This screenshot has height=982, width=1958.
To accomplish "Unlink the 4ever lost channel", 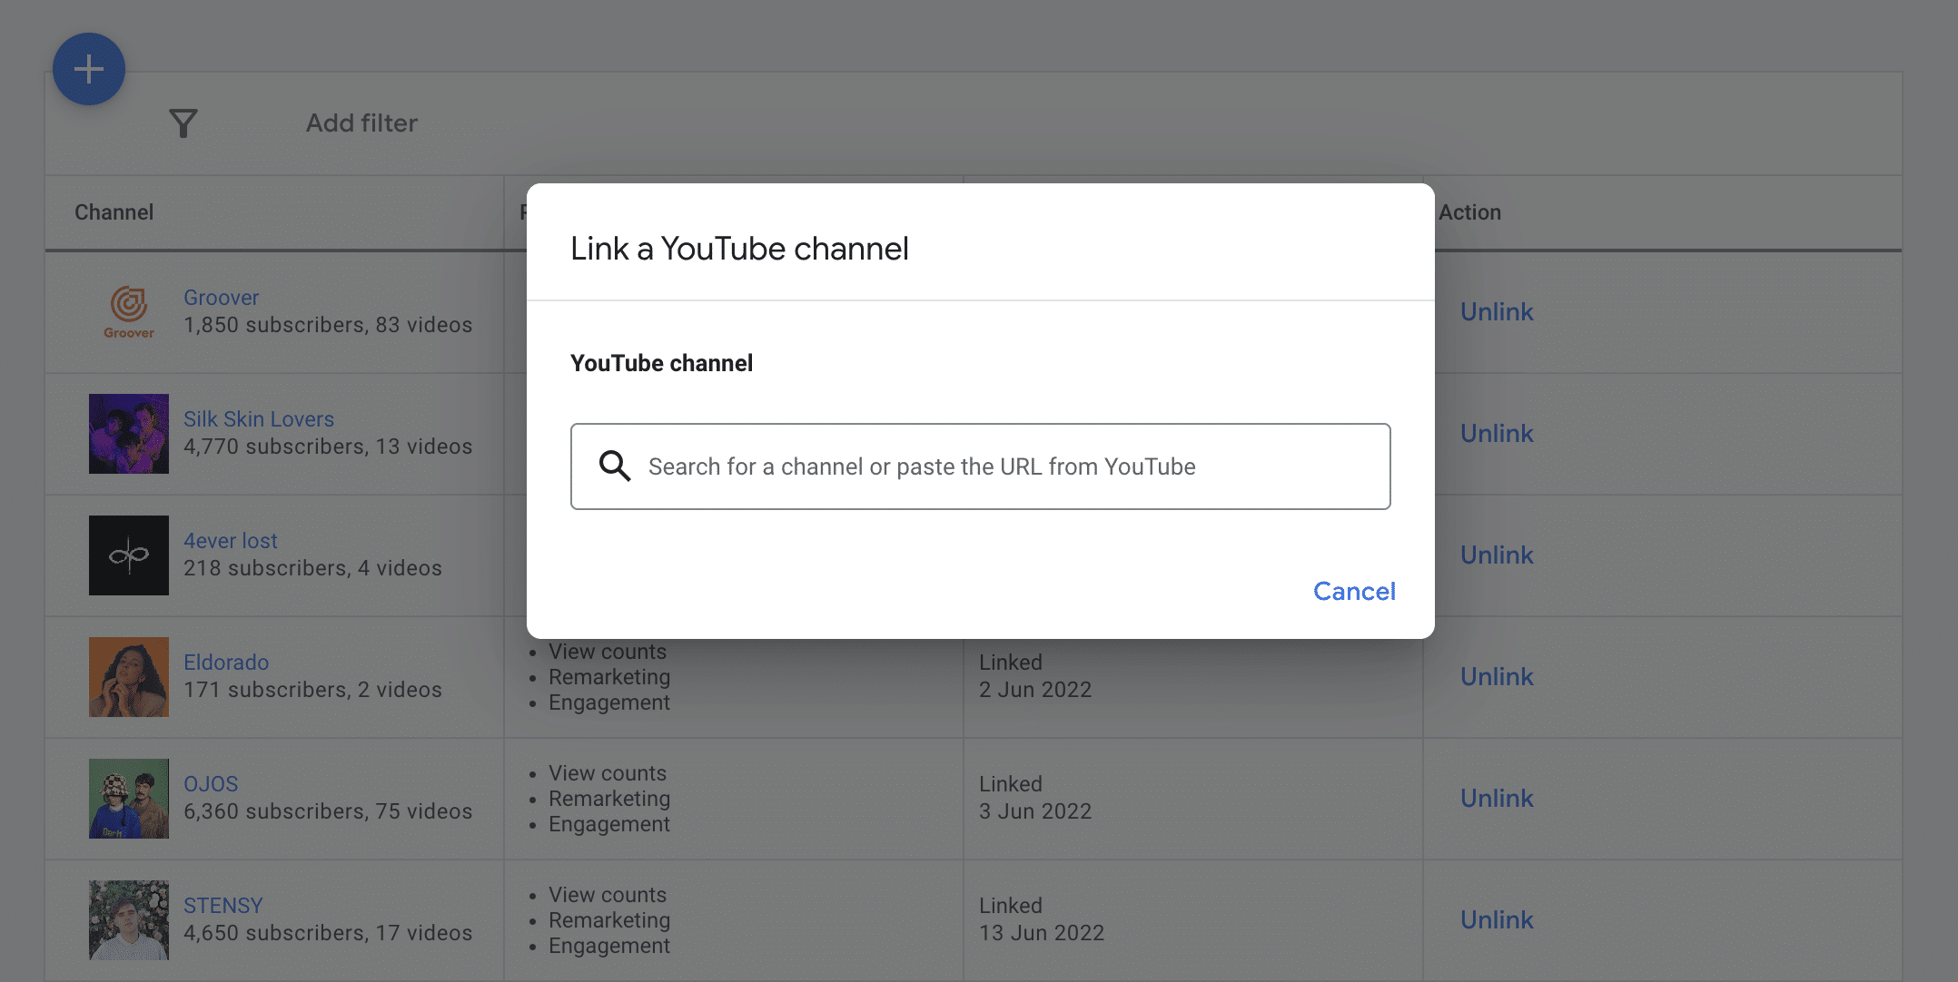I will [1497, 555].
